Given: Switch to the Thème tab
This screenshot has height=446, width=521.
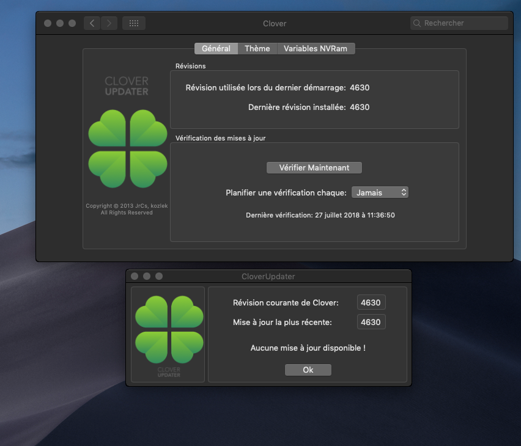Looking at the screenshot, I should coord(257,48).
